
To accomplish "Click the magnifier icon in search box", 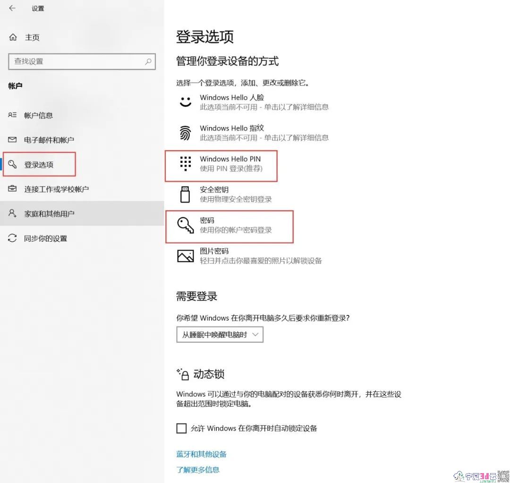I will (148, 61).
